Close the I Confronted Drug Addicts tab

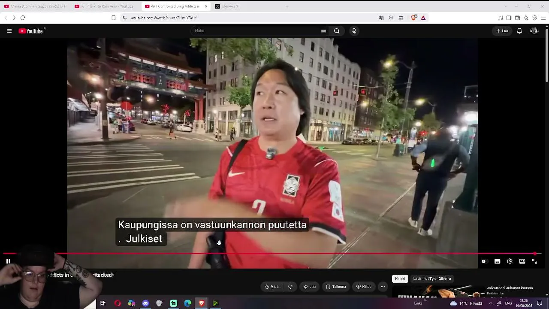206,6
